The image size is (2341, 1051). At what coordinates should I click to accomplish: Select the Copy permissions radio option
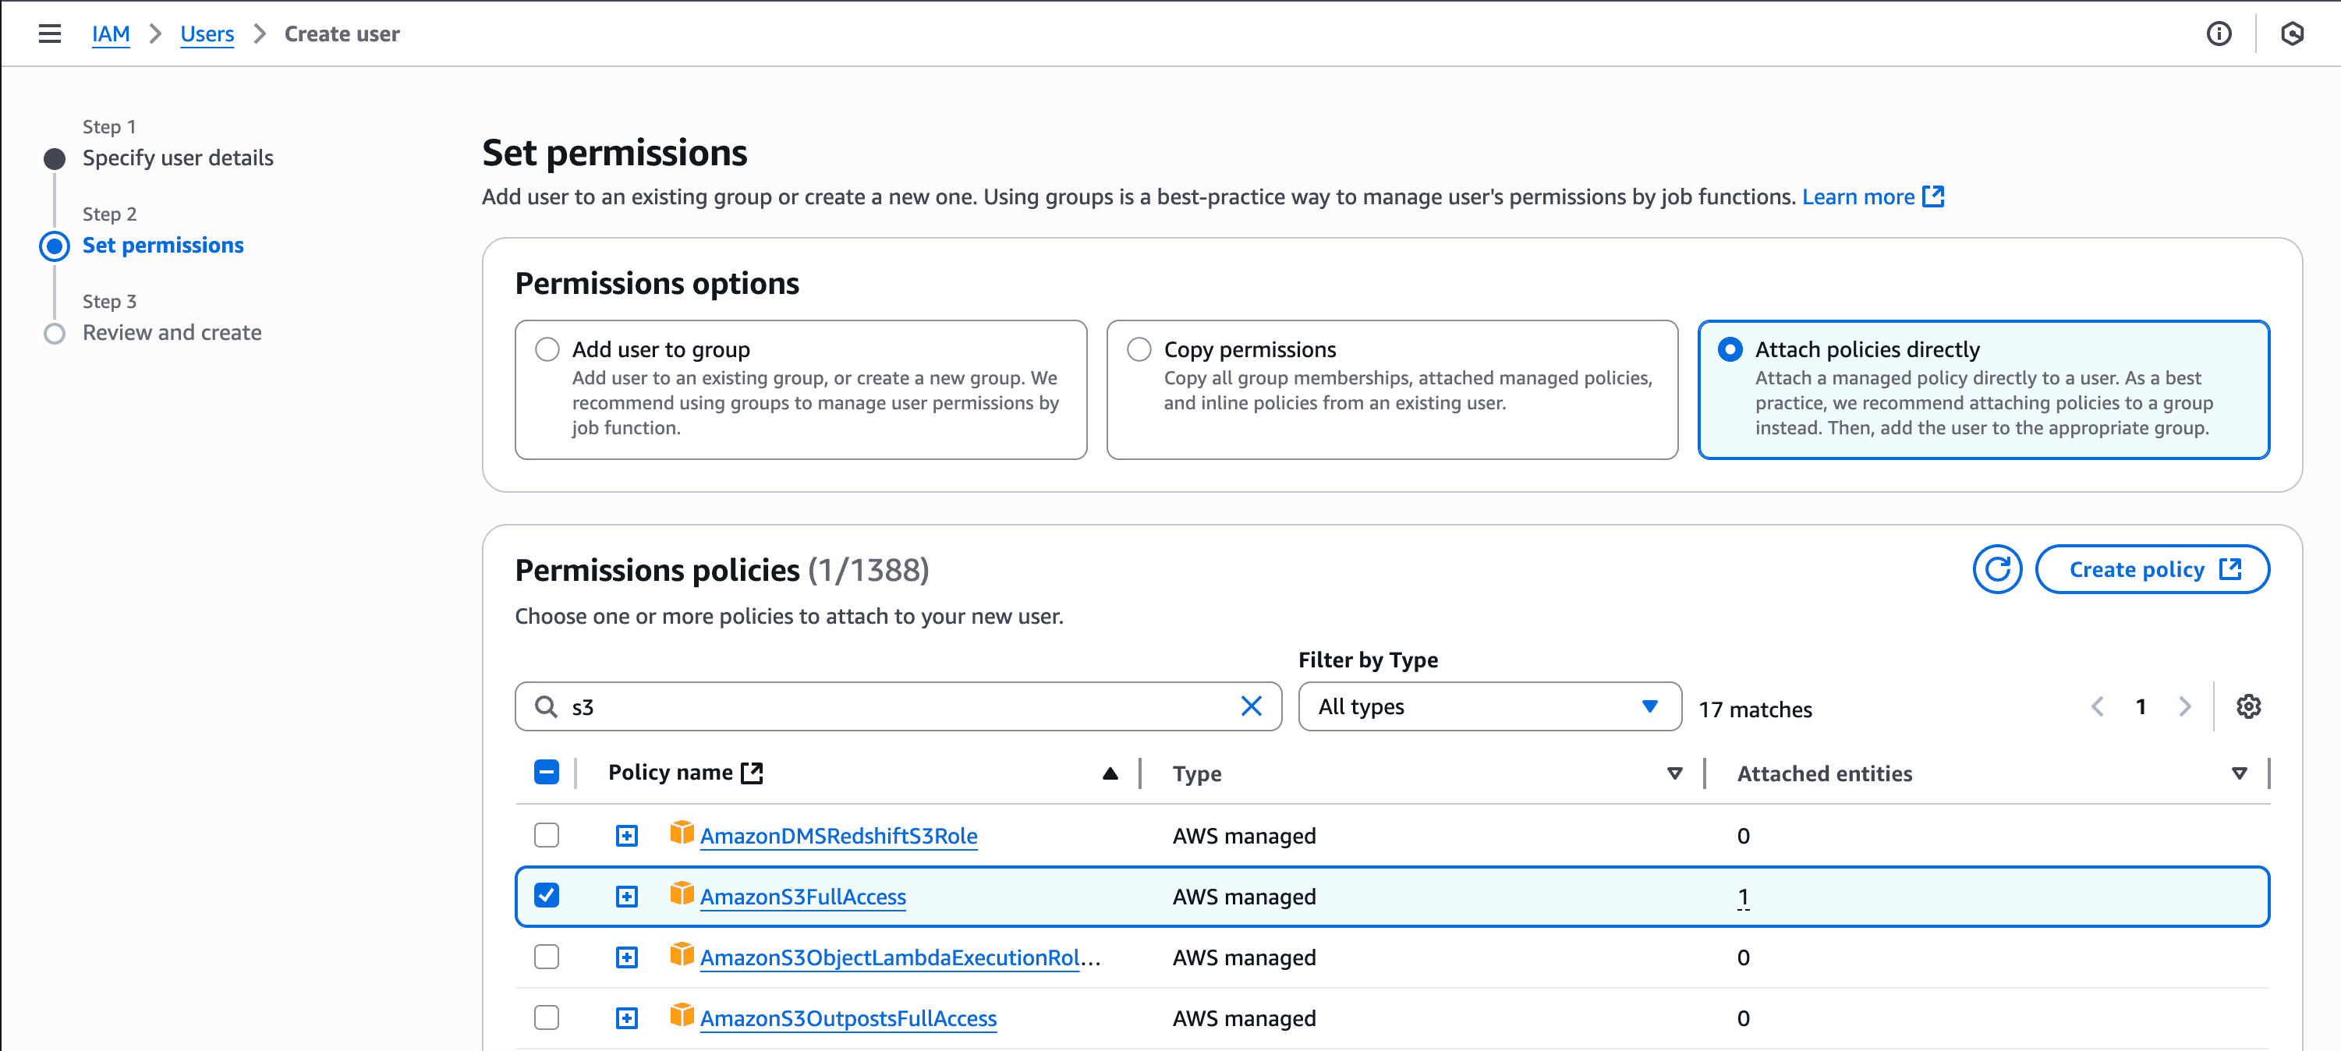1139,350
